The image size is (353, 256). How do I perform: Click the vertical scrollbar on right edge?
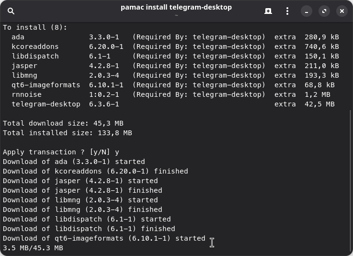pos(351,182)
